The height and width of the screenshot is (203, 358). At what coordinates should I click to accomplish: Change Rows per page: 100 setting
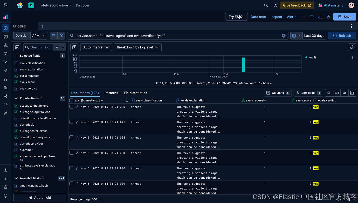[x=86, y=199]
